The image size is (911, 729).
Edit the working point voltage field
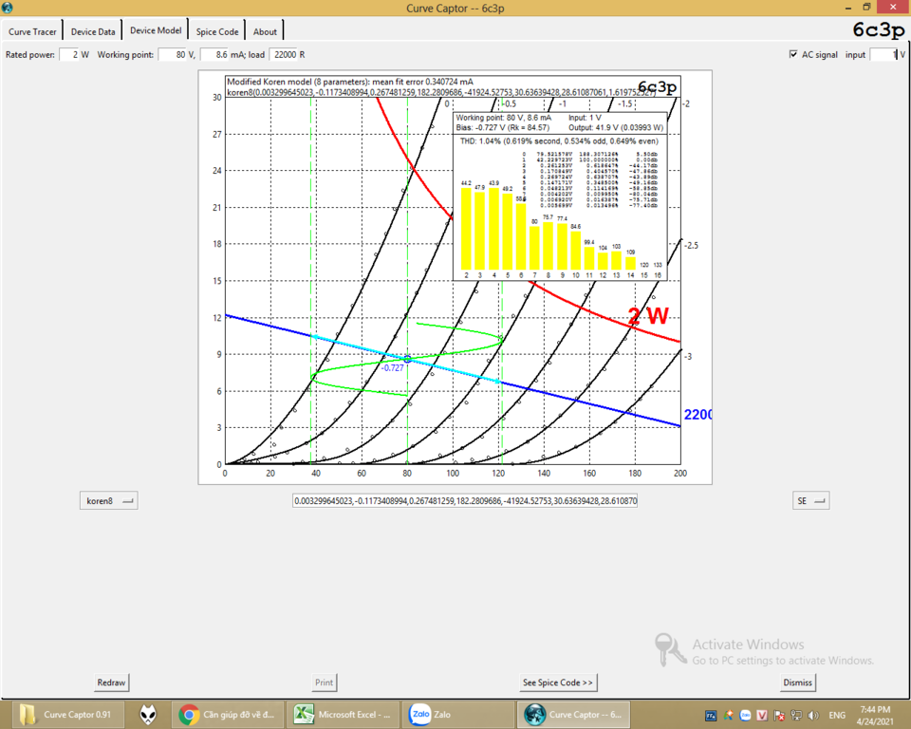(173, 54)
